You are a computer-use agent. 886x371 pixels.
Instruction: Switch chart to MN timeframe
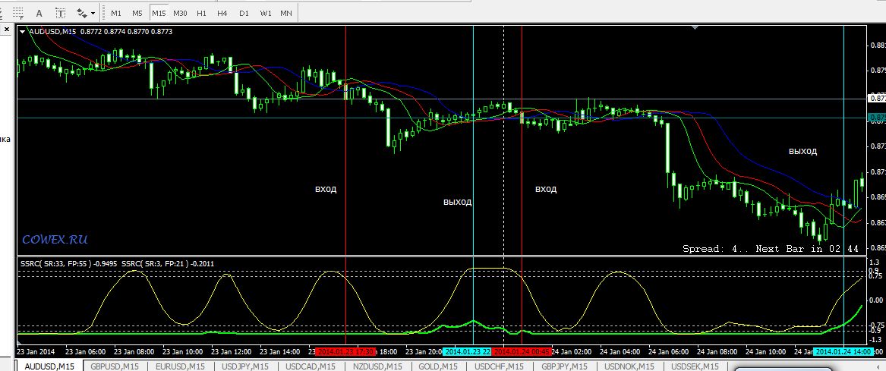tap(286, 13)
